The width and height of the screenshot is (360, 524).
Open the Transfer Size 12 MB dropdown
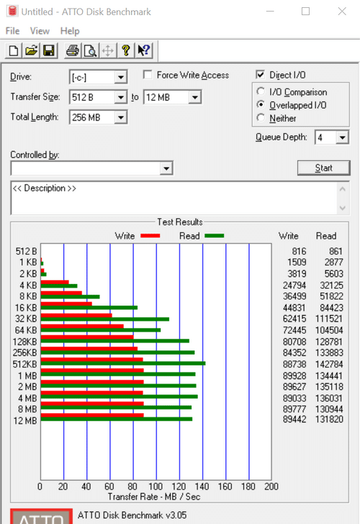(x=194, y=97)
